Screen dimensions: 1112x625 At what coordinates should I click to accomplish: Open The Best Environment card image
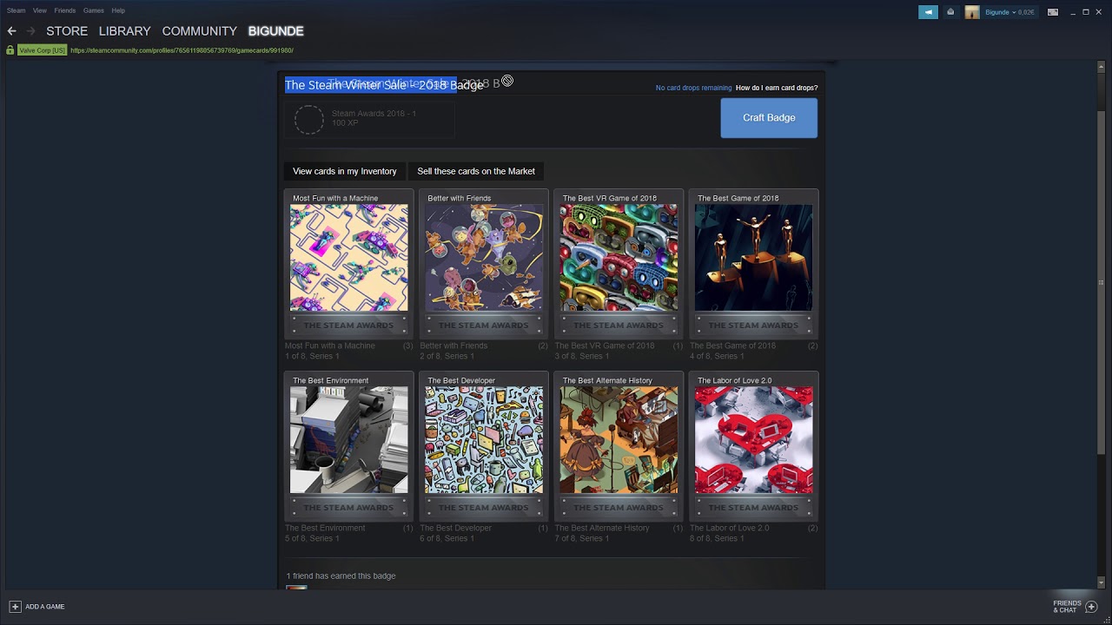[x=348, y=440]
